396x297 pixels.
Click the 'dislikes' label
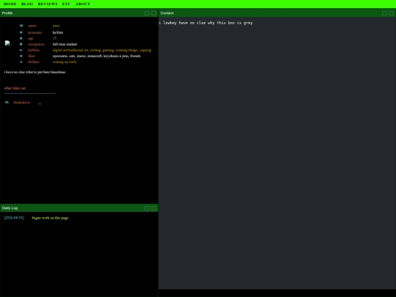34,62
